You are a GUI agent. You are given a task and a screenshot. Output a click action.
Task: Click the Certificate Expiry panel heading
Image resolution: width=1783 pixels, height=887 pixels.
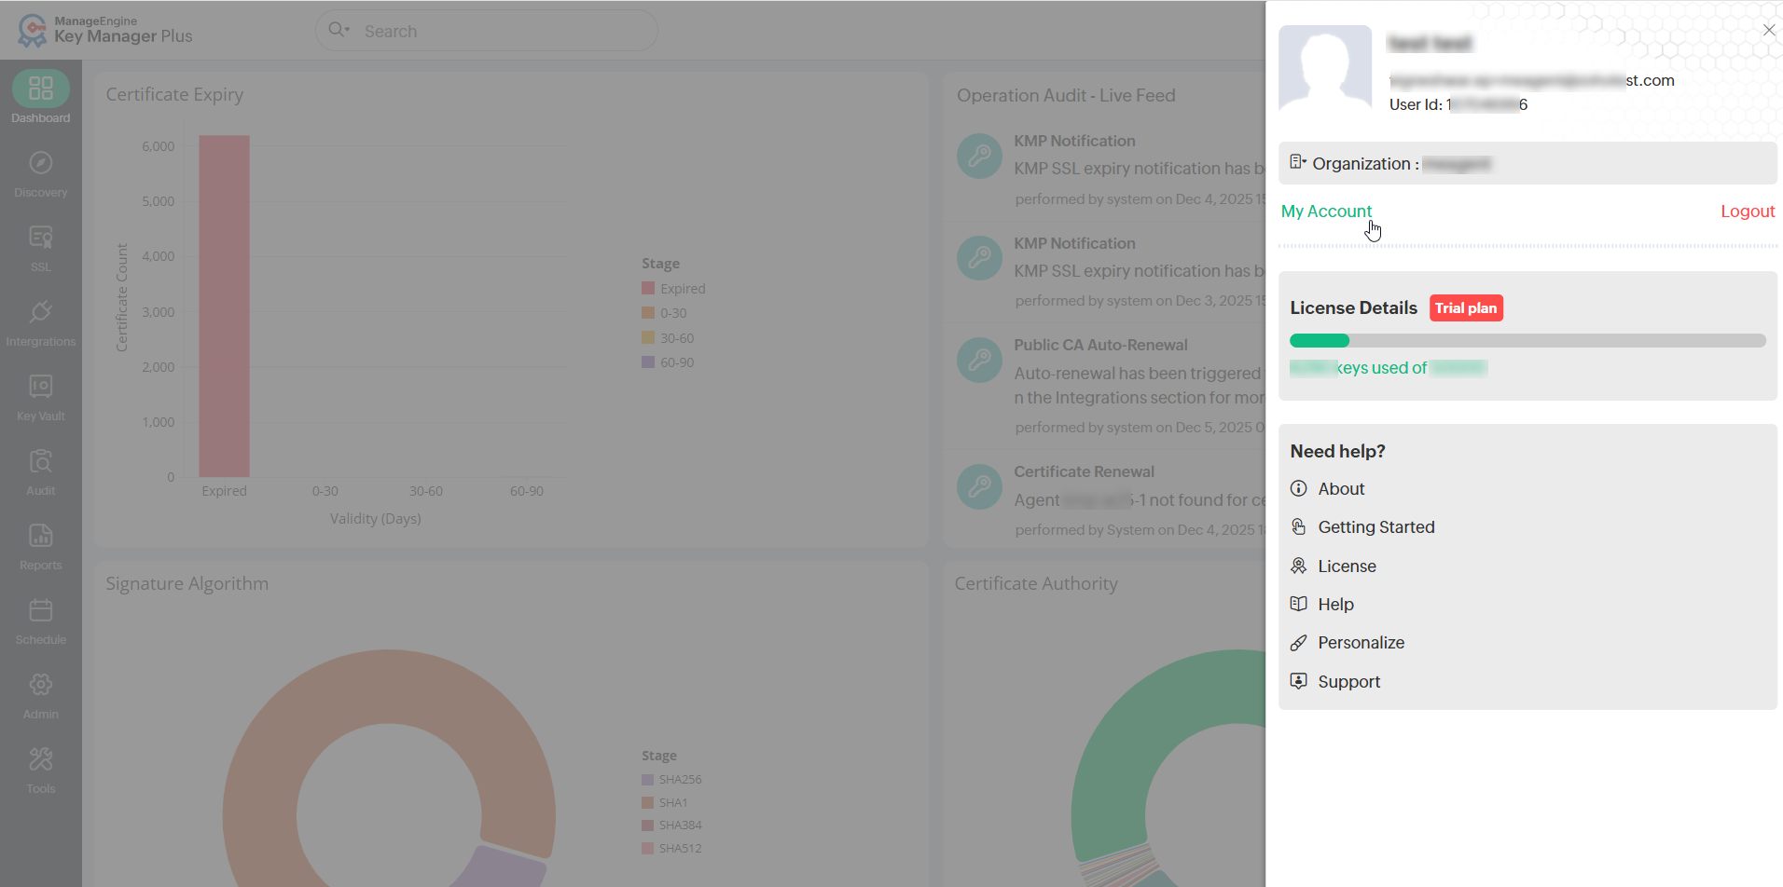coord(174,95)
